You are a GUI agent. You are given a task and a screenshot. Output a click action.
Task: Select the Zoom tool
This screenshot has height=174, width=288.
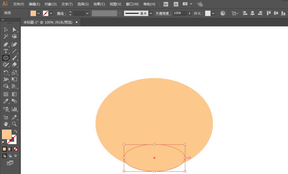(14, 124)
